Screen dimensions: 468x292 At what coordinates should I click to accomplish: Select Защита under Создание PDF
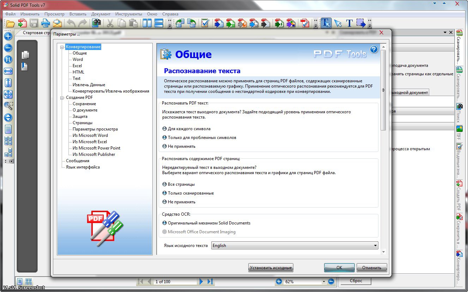(x=80, y=116)
